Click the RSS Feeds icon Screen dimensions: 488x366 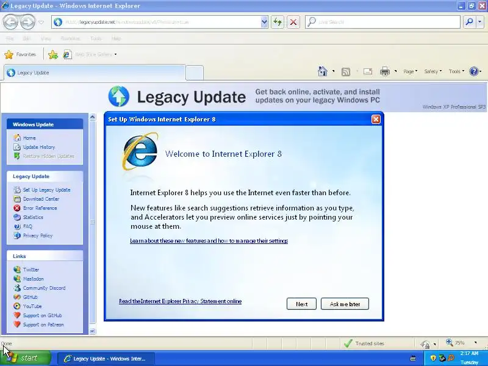click(x=346, y=72)
